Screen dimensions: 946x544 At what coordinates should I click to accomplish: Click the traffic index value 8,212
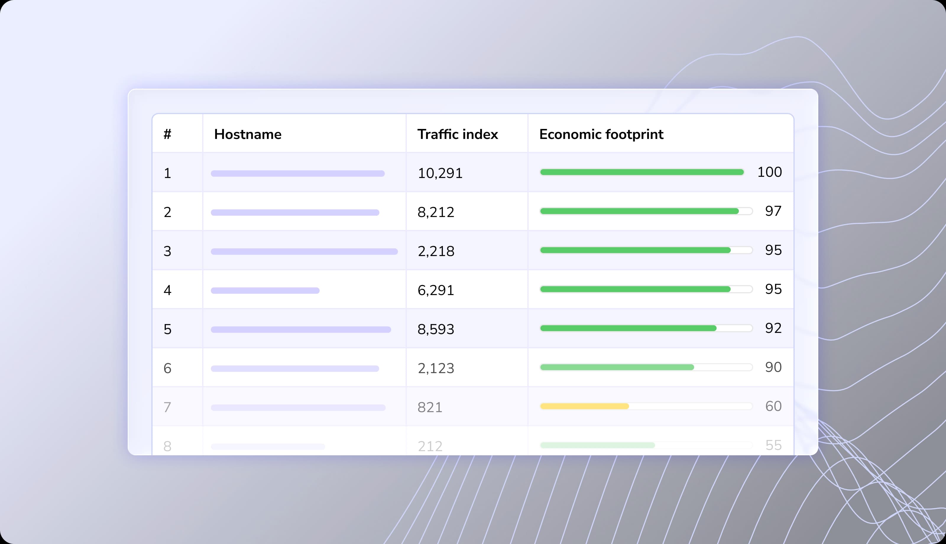point(436,211)
